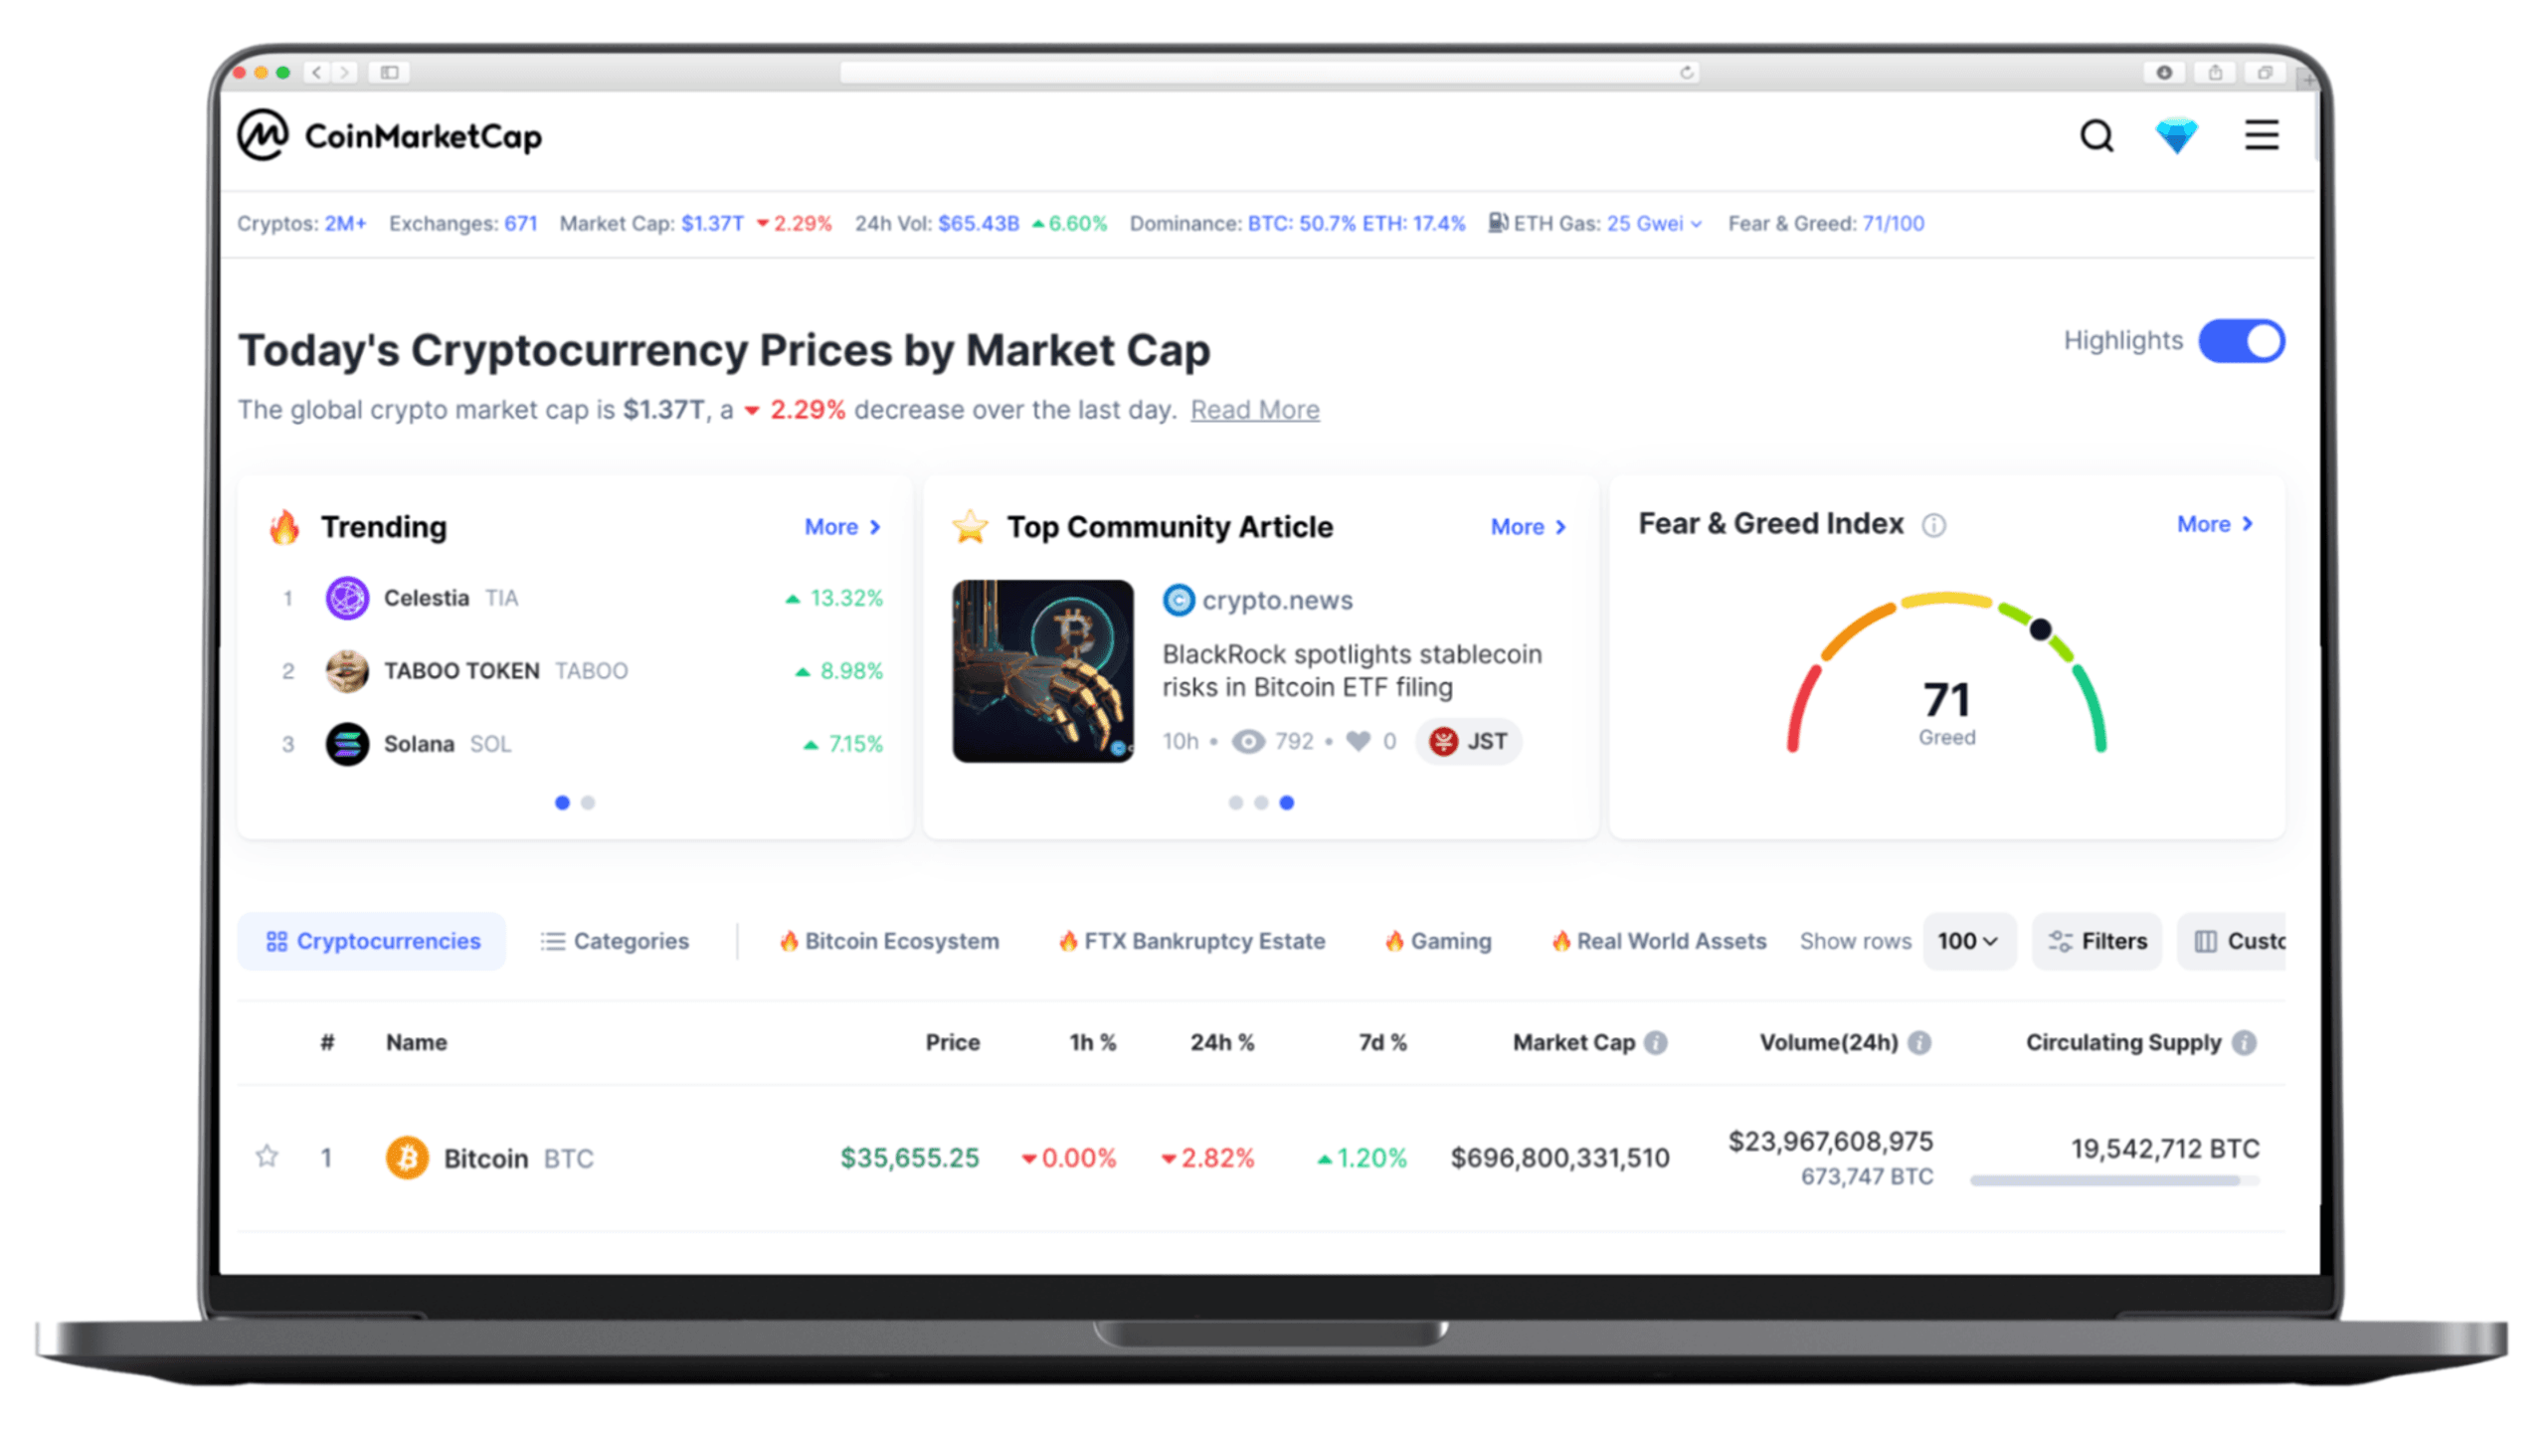Click the ETH Gas status bar icon
The image size is (2546, 1433).
click(1494, 224)
